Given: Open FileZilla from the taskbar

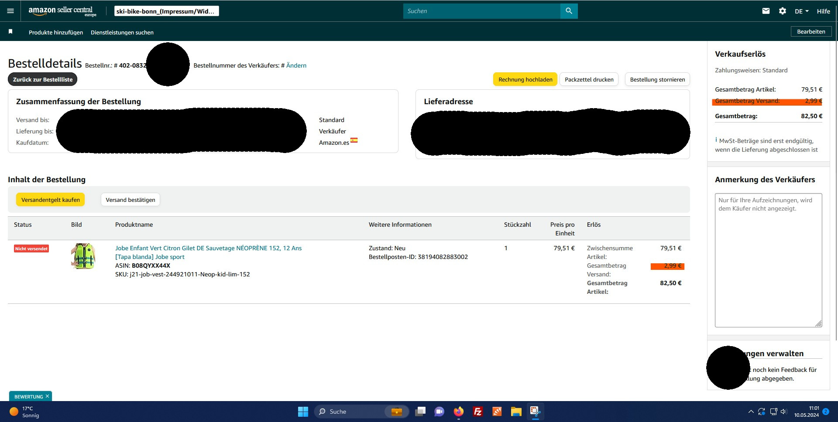Looking at the screenshot, I should 477,412.
